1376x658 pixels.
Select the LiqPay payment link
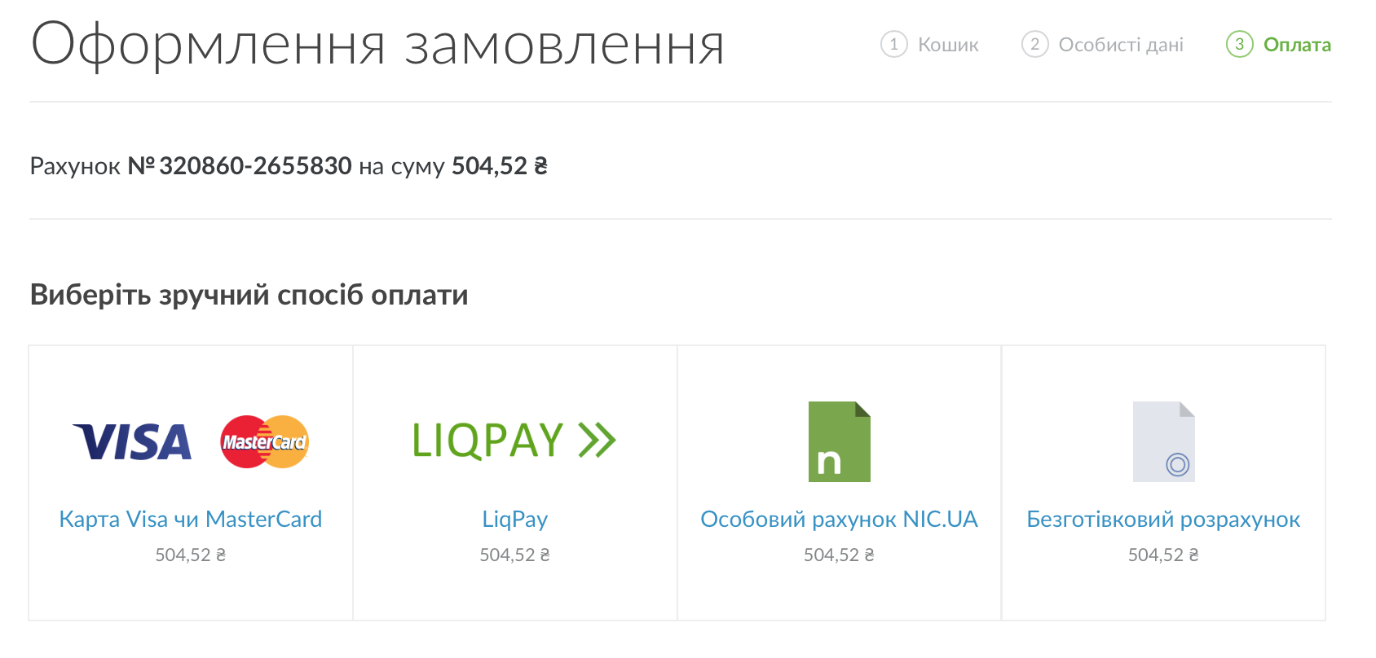pos(514,519)
